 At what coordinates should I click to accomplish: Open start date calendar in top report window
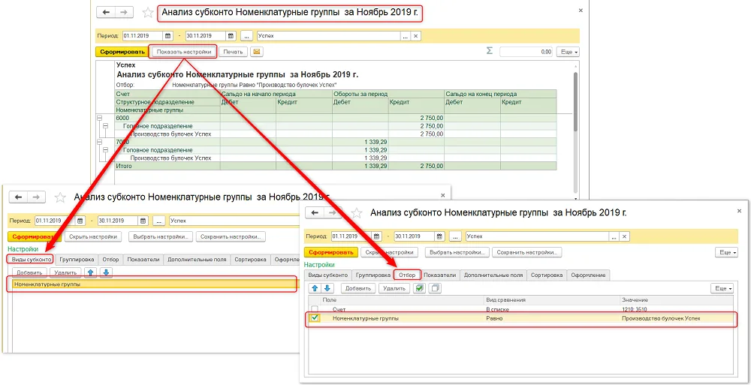coord(168,36)
